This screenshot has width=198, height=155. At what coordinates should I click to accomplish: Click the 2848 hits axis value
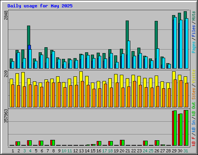point(6,15)
